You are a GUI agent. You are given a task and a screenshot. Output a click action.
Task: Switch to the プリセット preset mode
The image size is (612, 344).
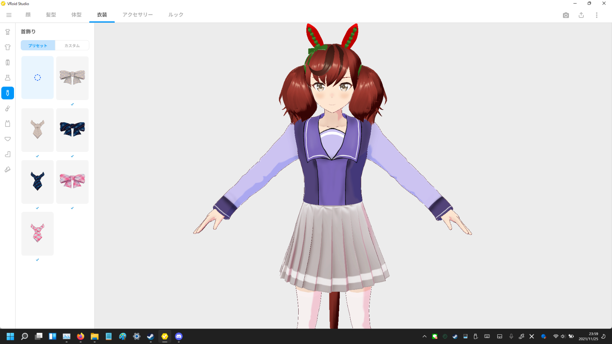coord(38,46)
